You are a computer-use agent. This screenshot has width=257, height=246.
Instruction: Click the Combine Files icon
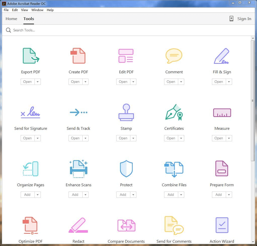point(174,169)
